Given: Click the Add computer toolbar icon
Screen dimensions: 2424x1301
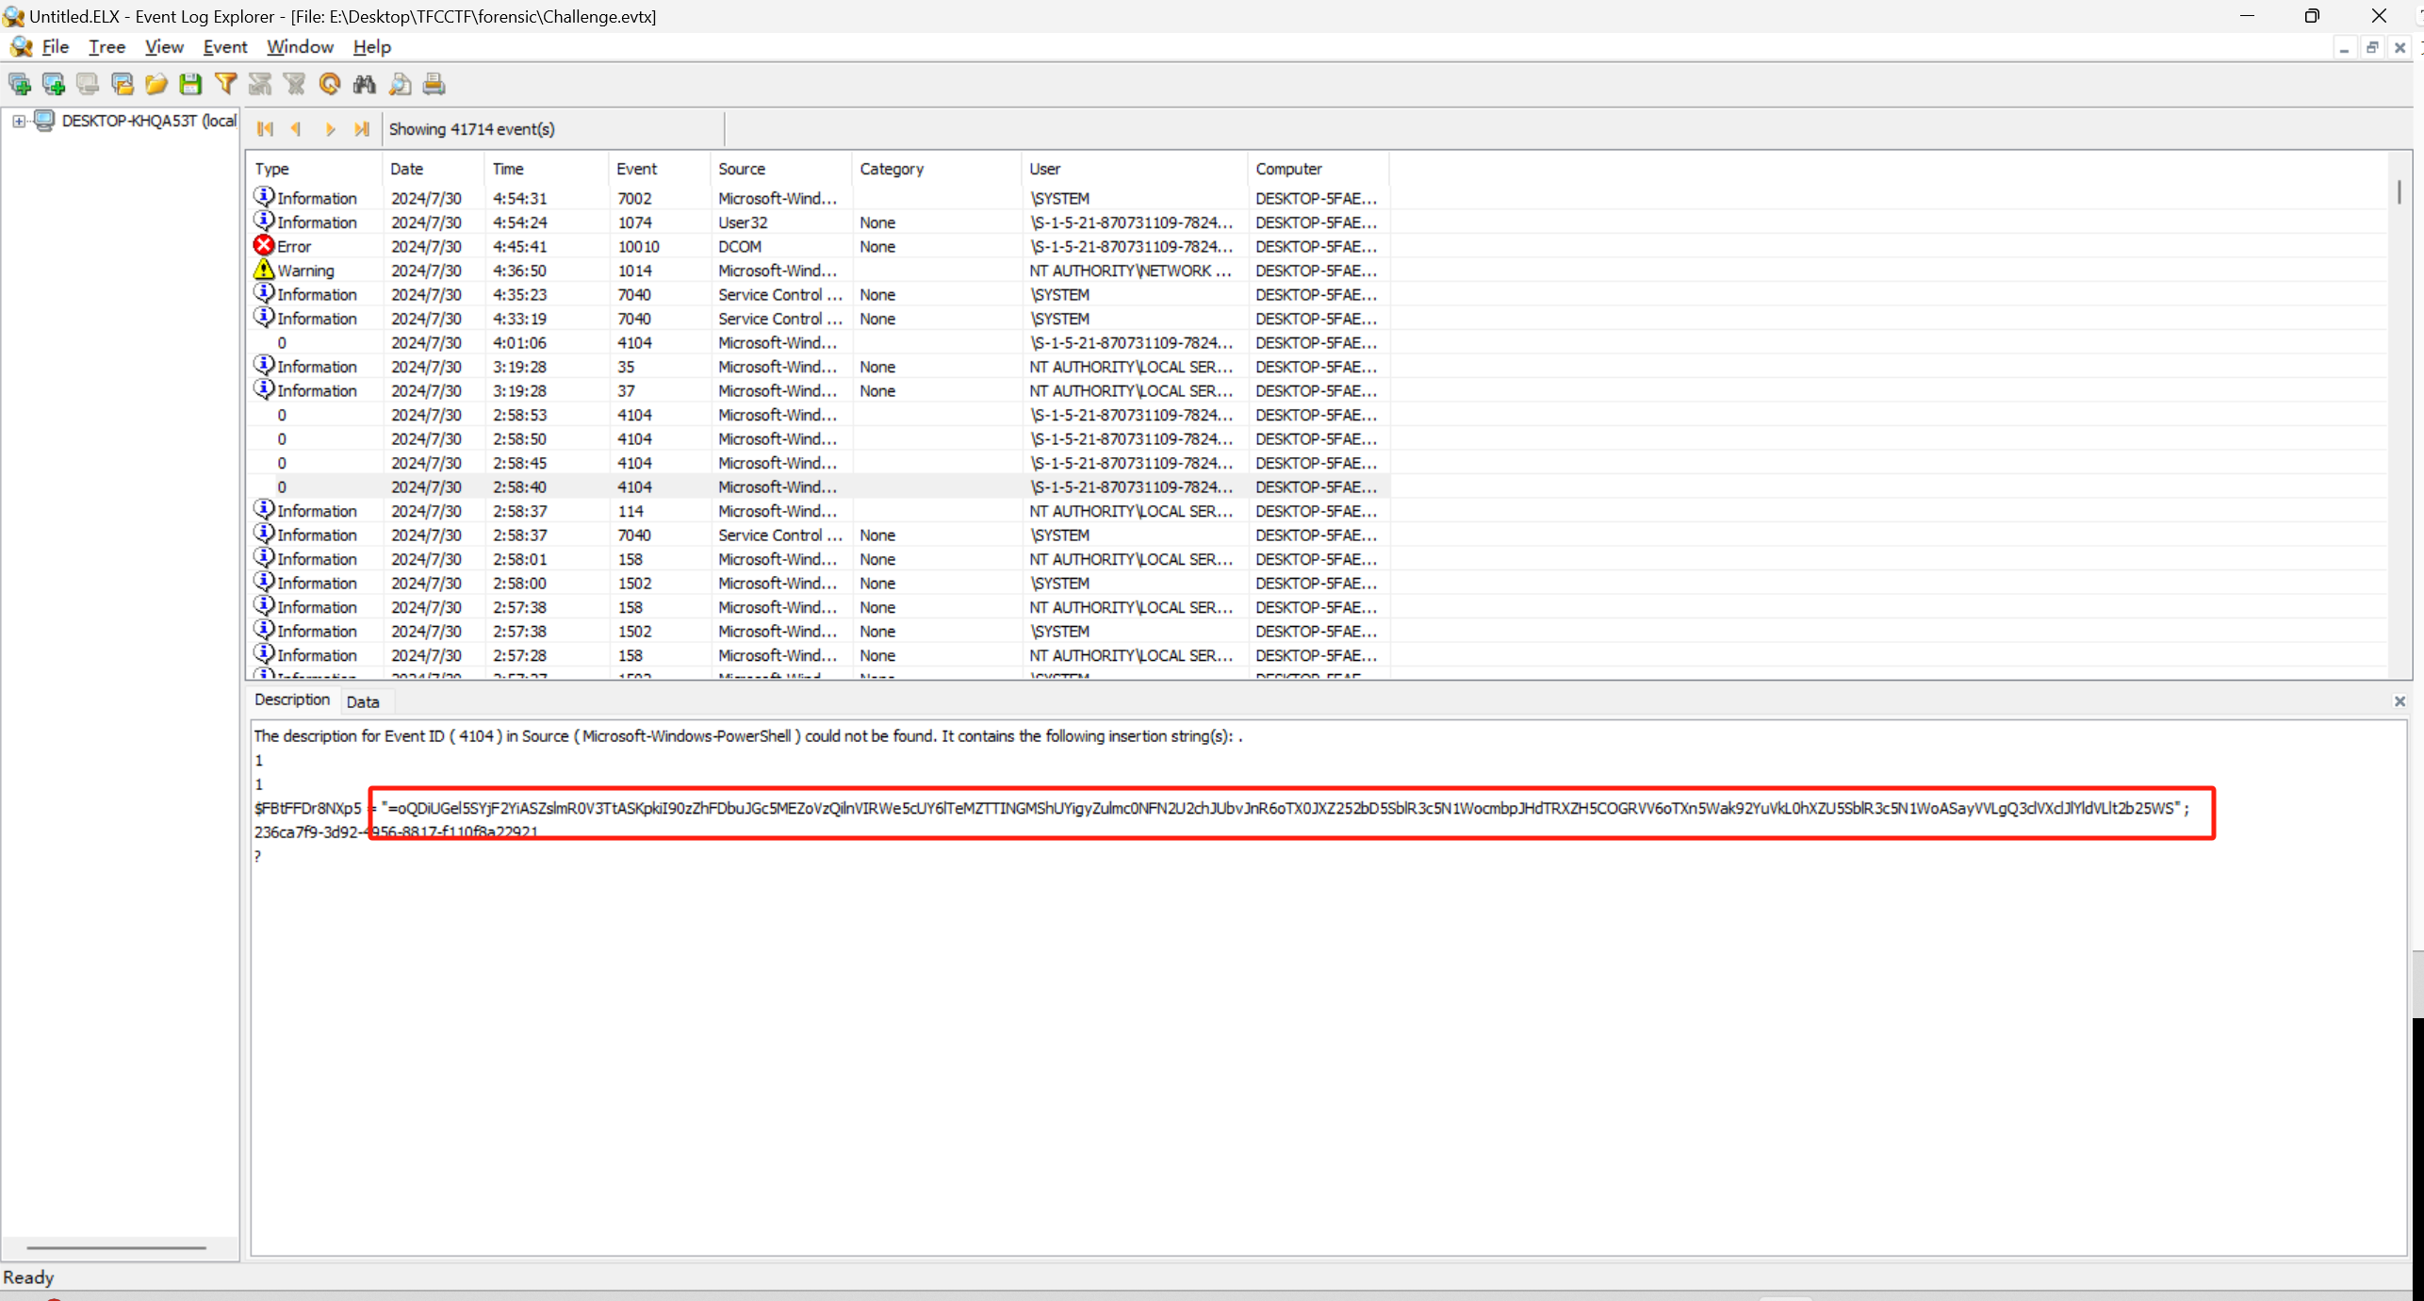Looking at the screenshot, I should 19,84.
